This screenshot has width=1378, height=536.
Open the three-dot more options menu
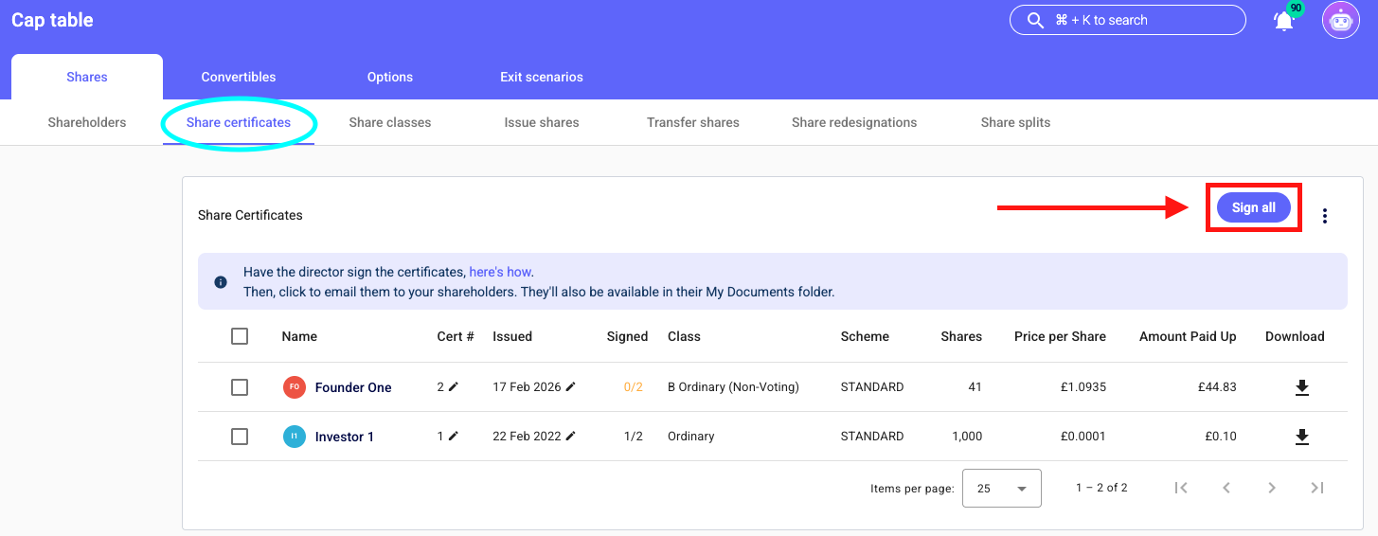click(x=1325, y=216)
